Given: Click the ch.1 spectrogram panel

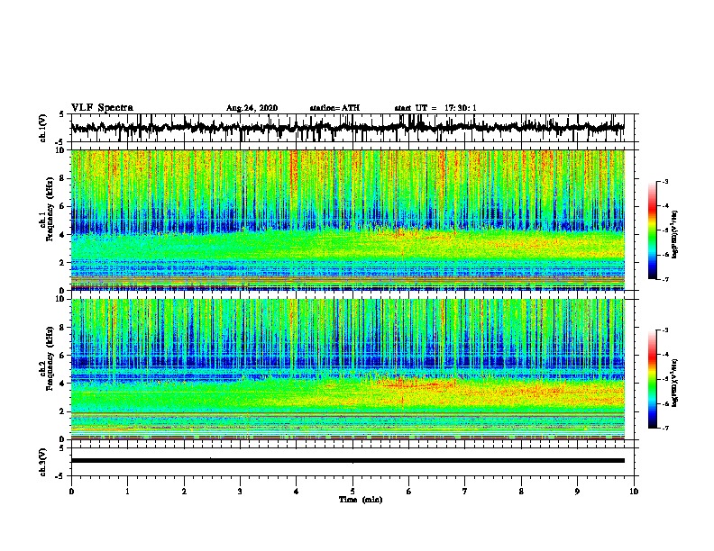Looking at the screenshot, I should 347,220.
